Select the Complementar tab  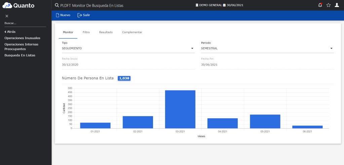(x=132, y=32)
